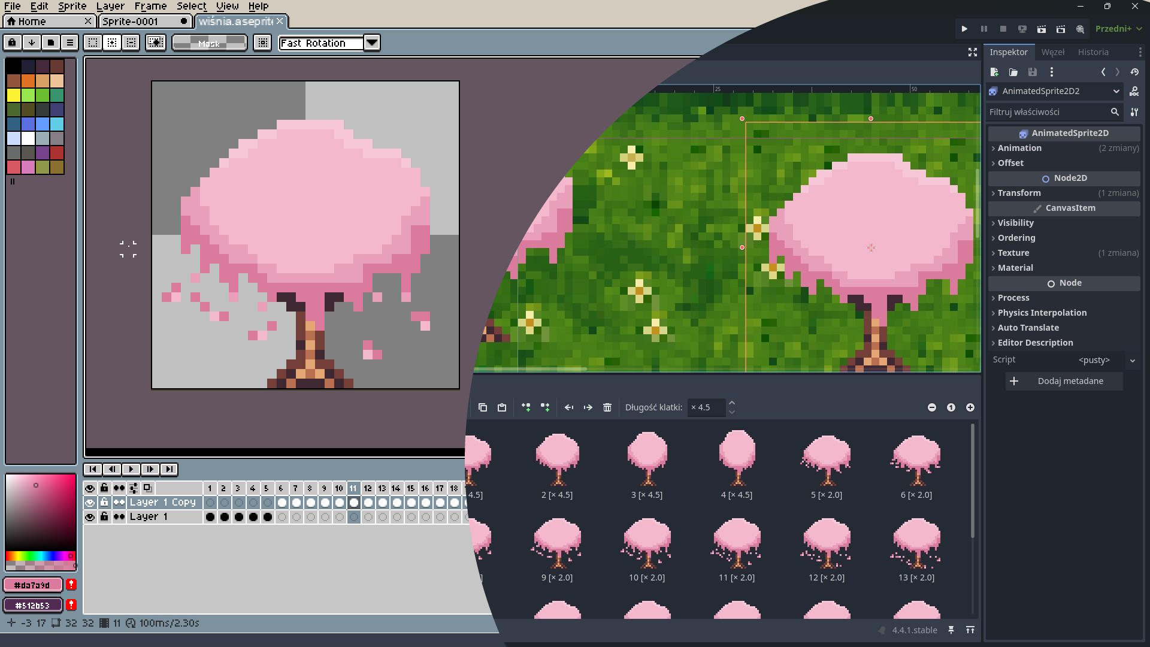Open the Sprite menu in Aseprite
1150x647 pixels.
(72, 6)
